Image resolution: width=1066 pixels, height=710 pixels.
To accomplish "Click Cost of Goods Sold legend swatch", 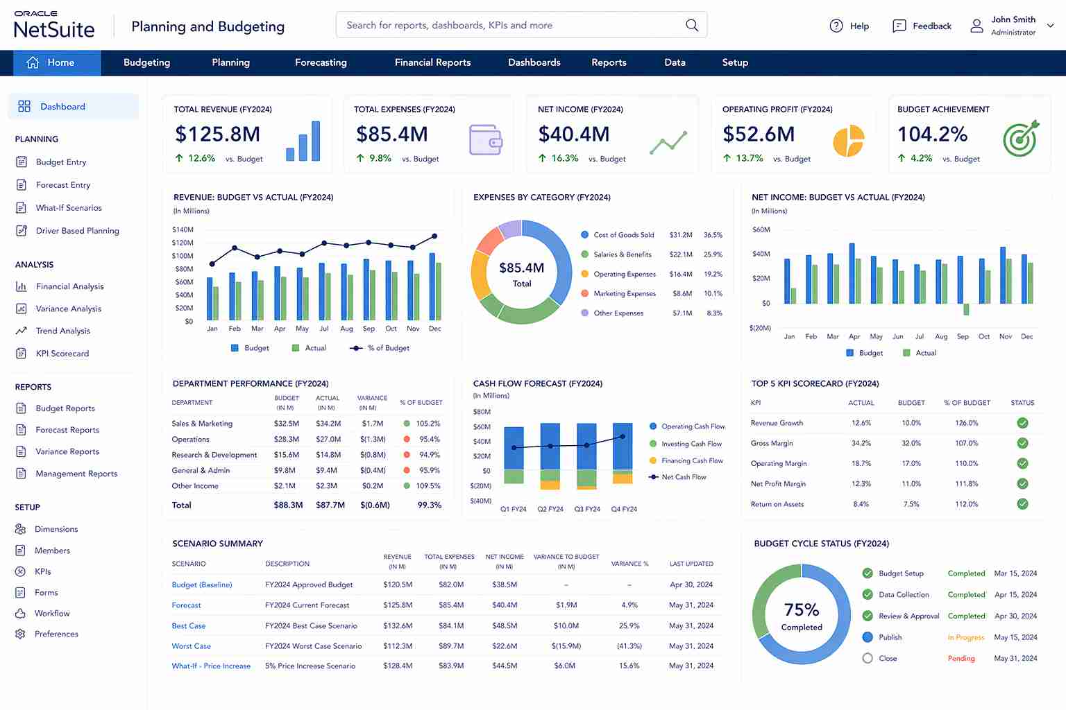I will point(585,235).
